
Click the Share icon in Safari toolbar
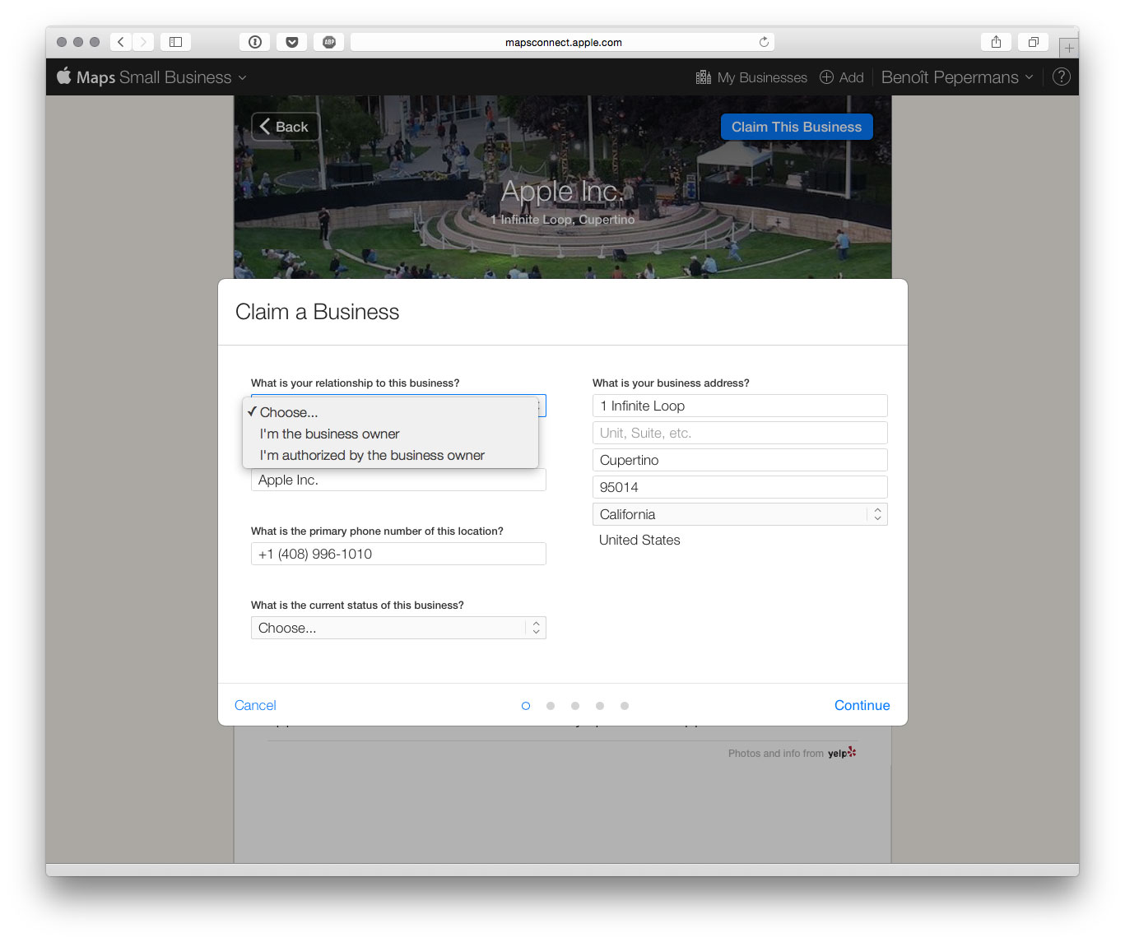[x=996, y=42]
